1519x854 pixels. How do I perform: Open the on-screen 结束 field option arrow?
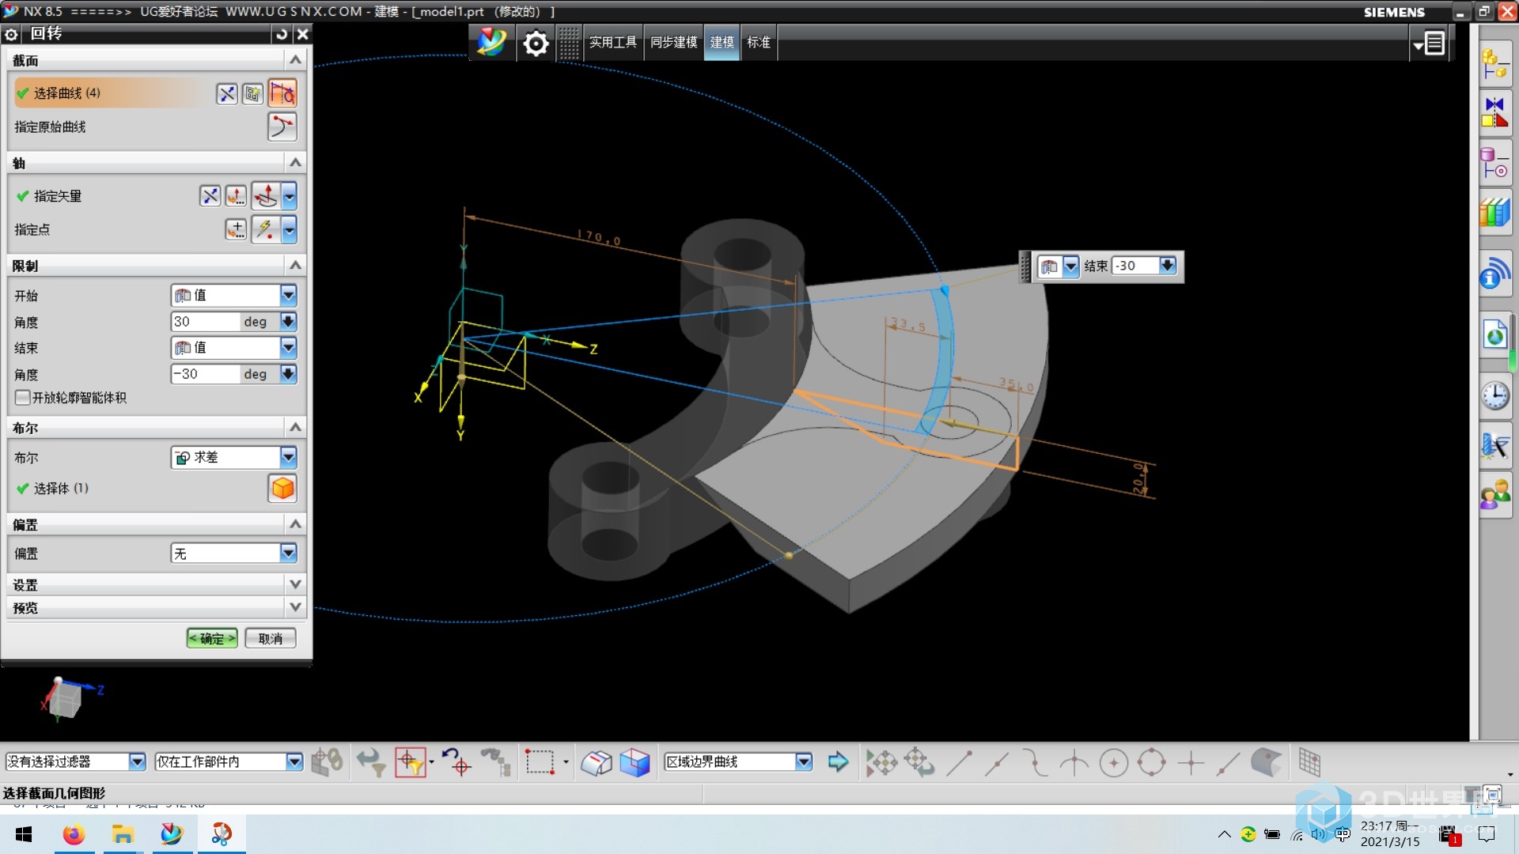tap(1168, 266)
